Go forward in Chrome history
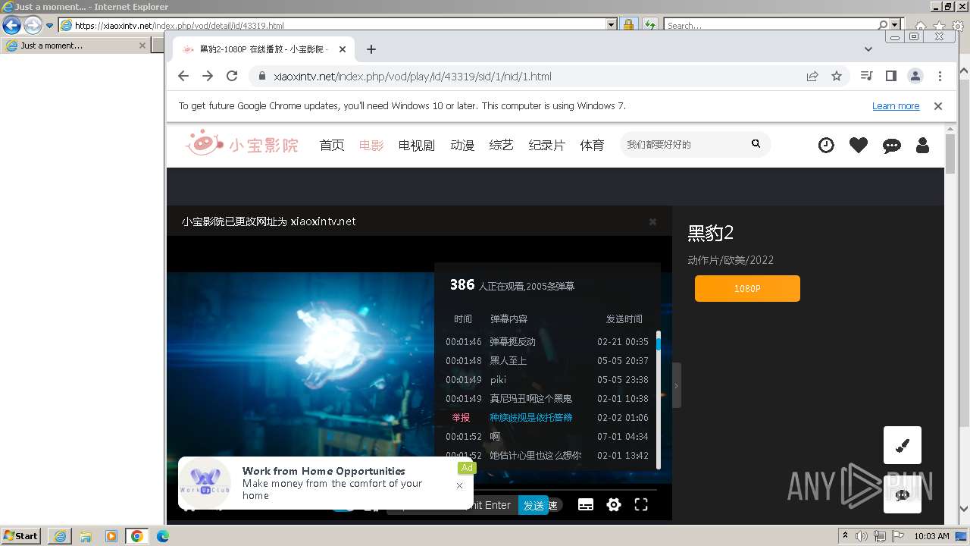This screenshot has width=970, height=546. coord(208,76)
